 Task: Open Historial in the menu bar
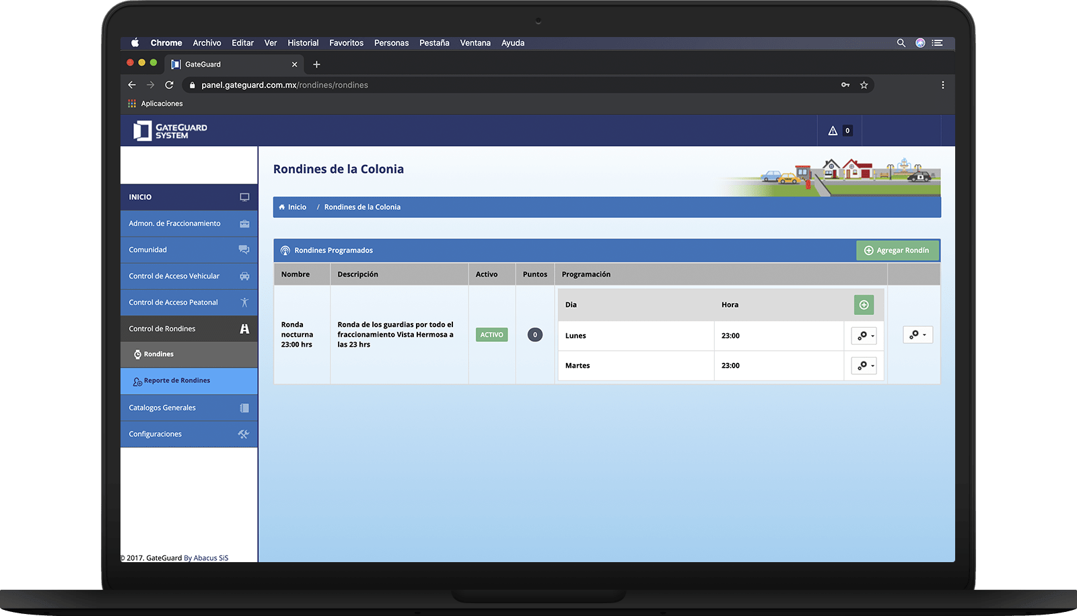point(303,43)
